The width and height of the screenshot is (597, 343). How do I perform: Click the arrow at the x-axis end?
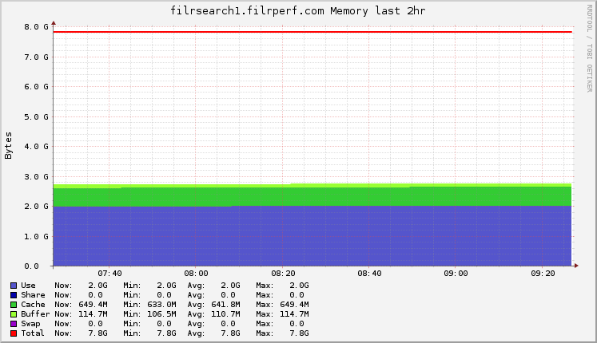(x=576, y=266)
